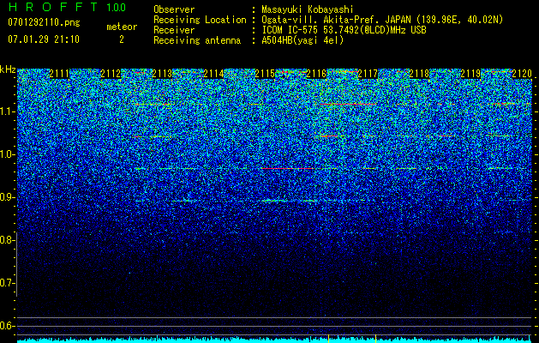Click the 2114 time marker
Screen dimensions: 539x343
(x=213, y=74)
